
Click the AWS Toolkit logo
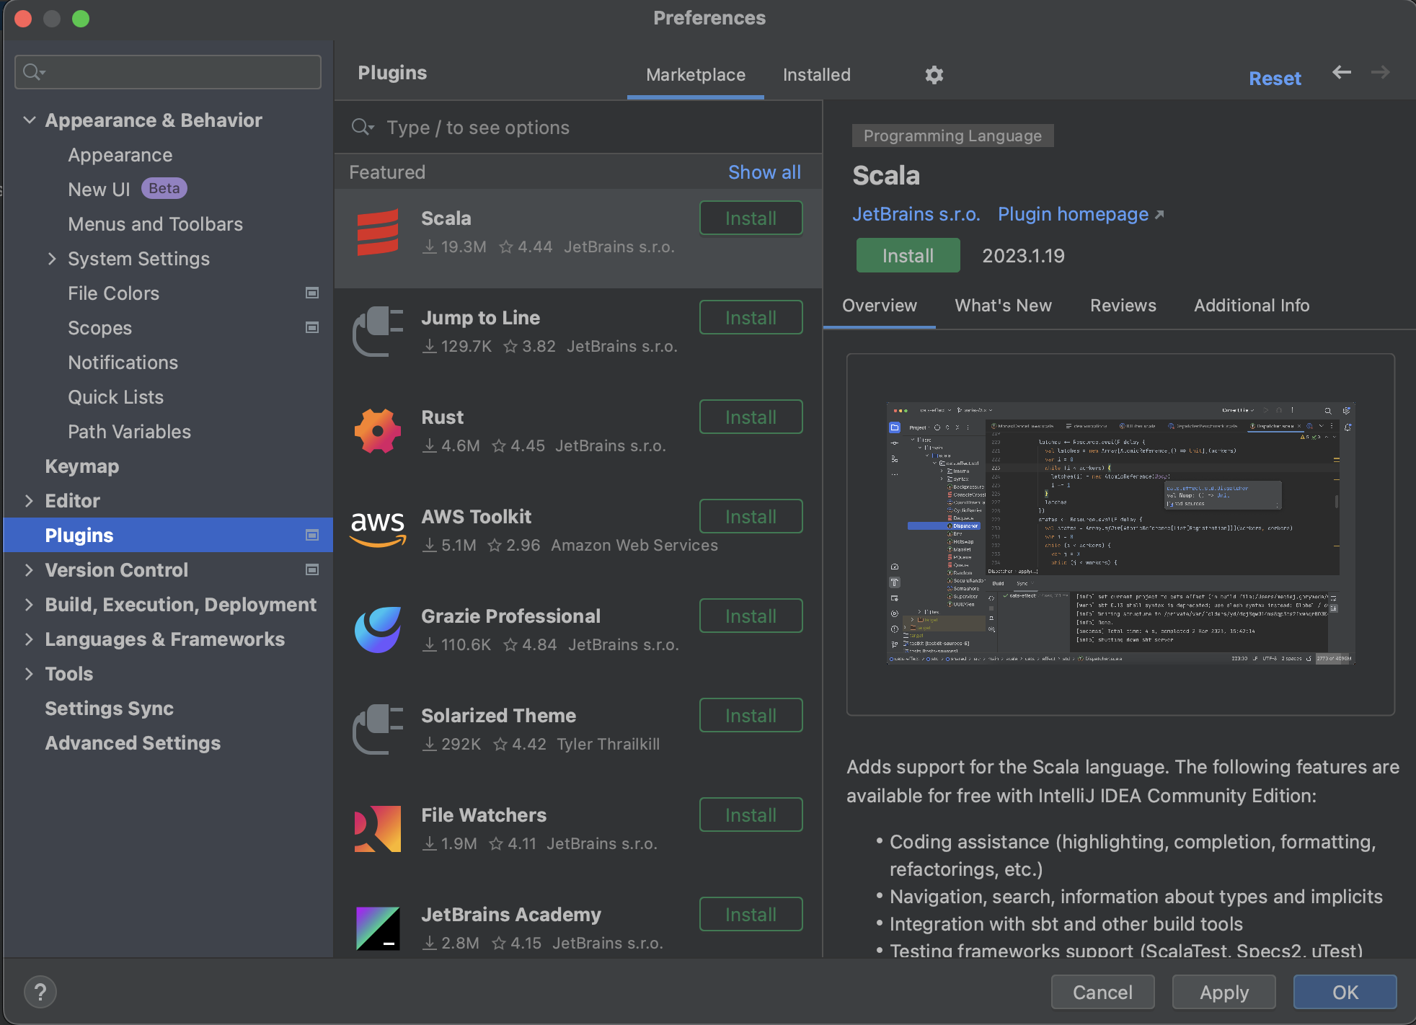coord(377,528)
